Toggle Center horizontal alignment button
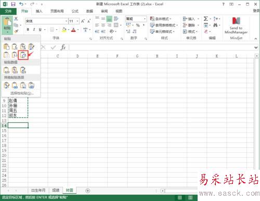 click(x=103, y=25)
